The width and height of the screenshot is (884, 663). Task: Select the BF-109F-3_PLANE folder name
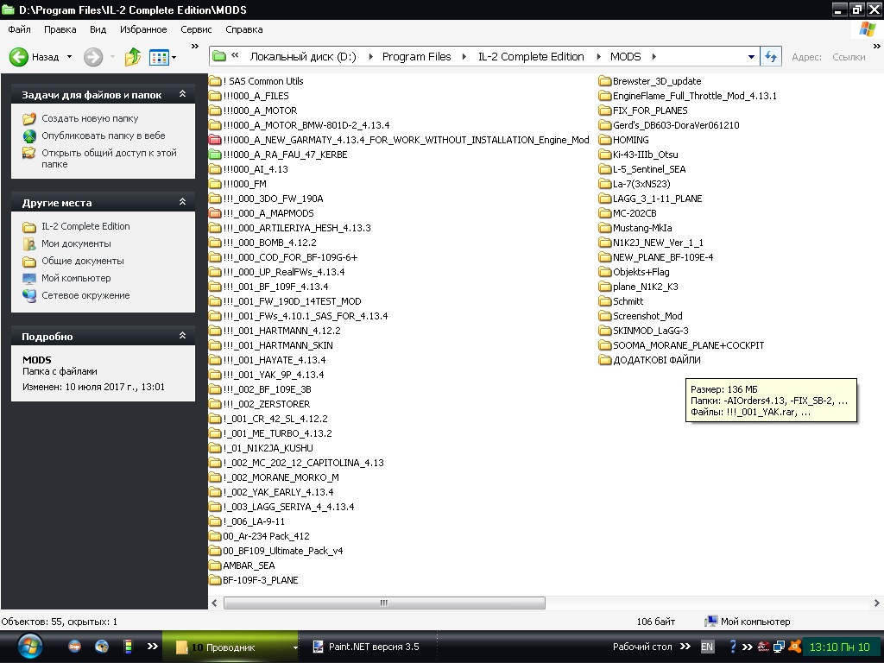[x=261, y=579]
